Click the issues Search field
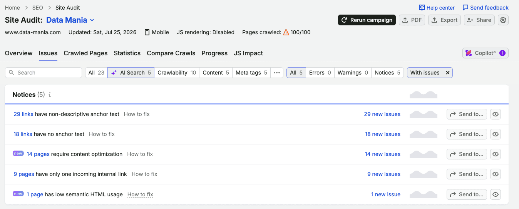Viewport: 519px width, 209px height. 44,73
